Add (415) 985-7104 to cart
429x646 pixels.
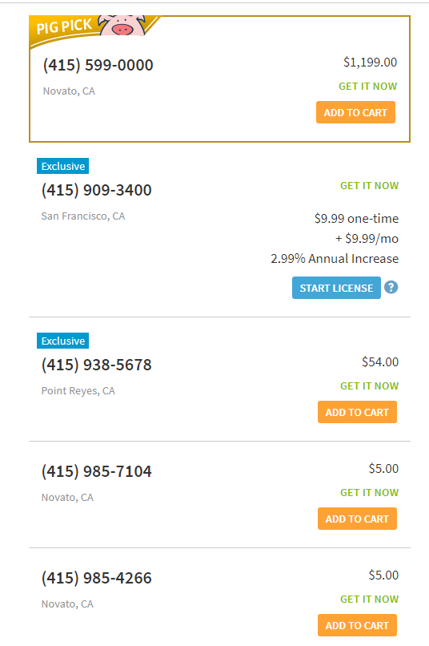(x=357, y=519)
